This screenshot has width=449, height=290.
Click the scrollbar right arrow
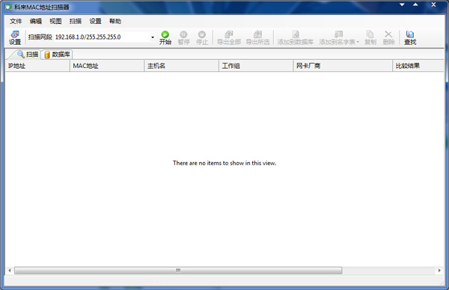[x=439, y=271]
